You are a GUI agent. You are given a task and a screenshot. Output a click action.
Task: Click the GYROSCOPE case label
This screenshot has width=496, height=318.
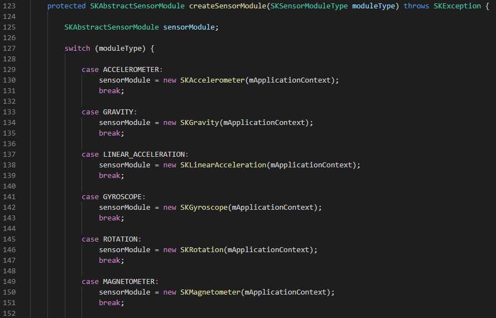(x=123, y=197)
